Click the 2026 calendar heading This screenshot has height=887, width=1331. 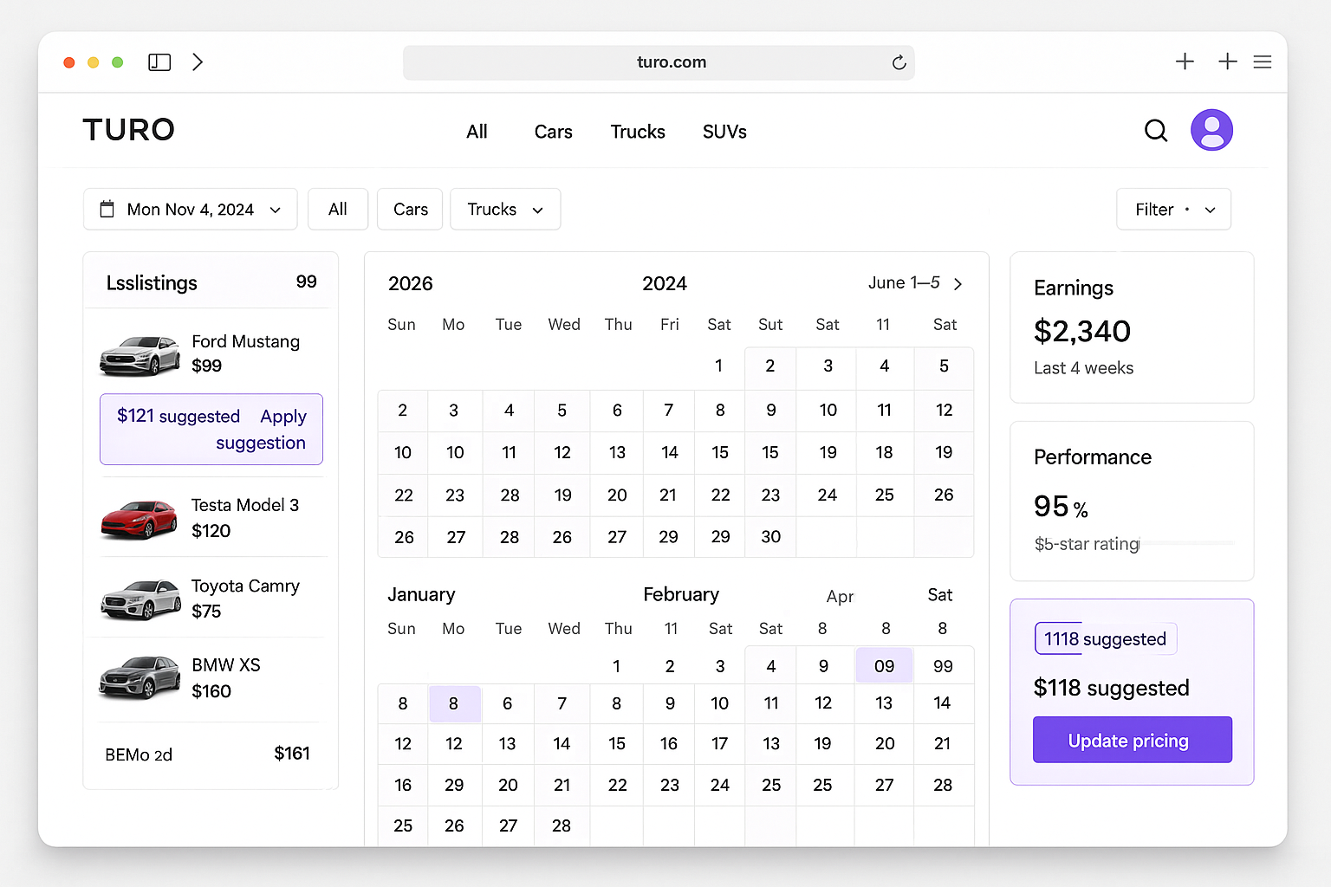[410, 283]
